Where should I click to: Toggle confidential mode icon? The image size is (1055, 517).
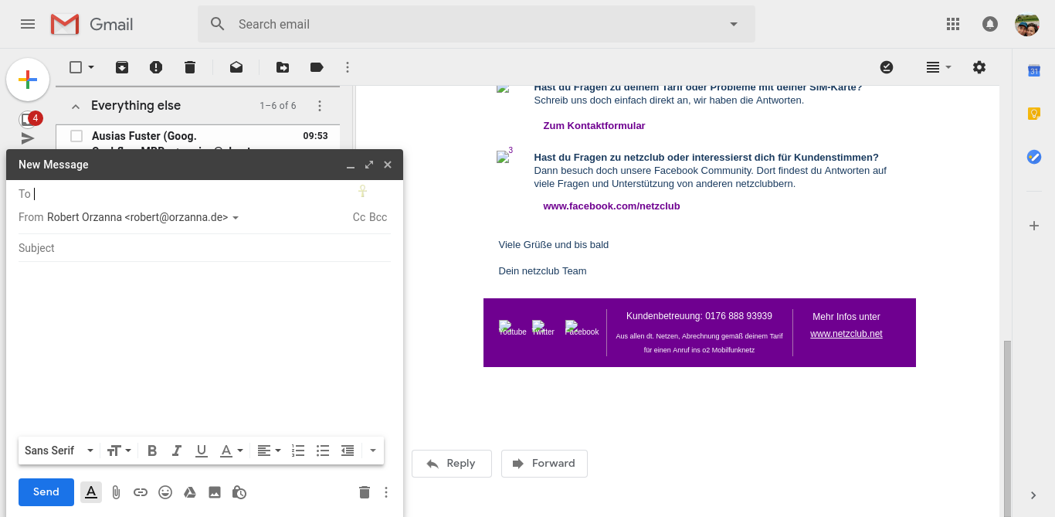point(239,492)
